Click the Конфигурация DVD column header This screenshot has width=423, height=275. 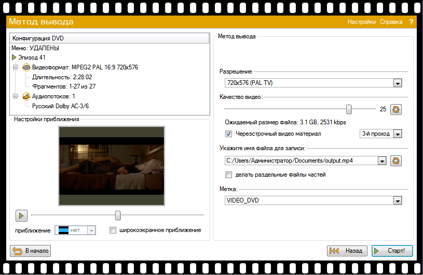pos(110,38)
